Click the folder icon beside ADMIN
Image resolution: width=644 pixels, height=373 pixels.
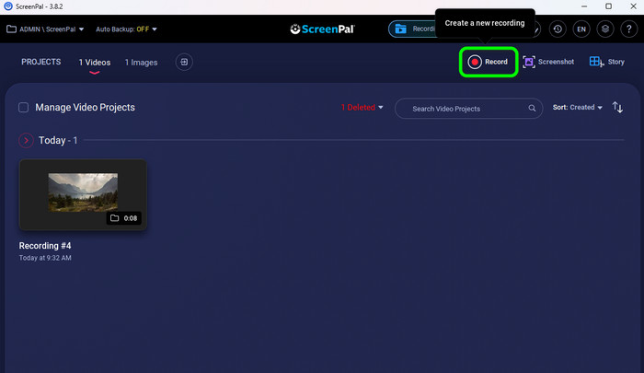point(11,29)
